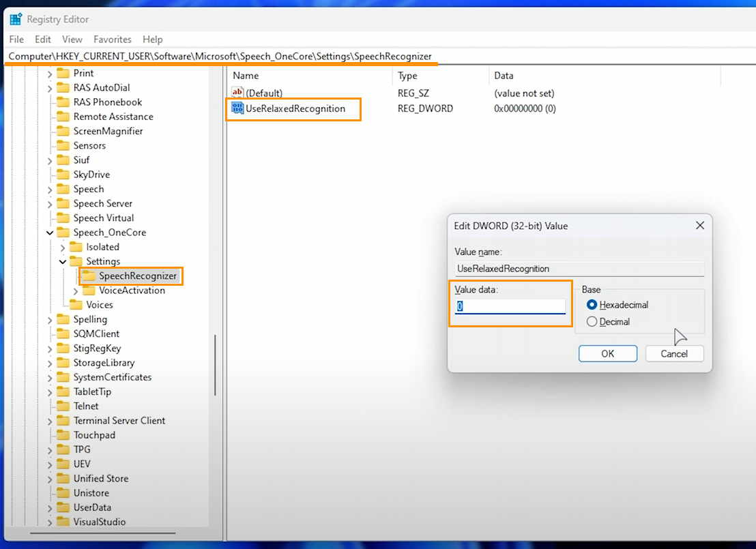Click the 0x00000000 (0) data cell
This screenshot has width=756, height=549.
point(525,108)
